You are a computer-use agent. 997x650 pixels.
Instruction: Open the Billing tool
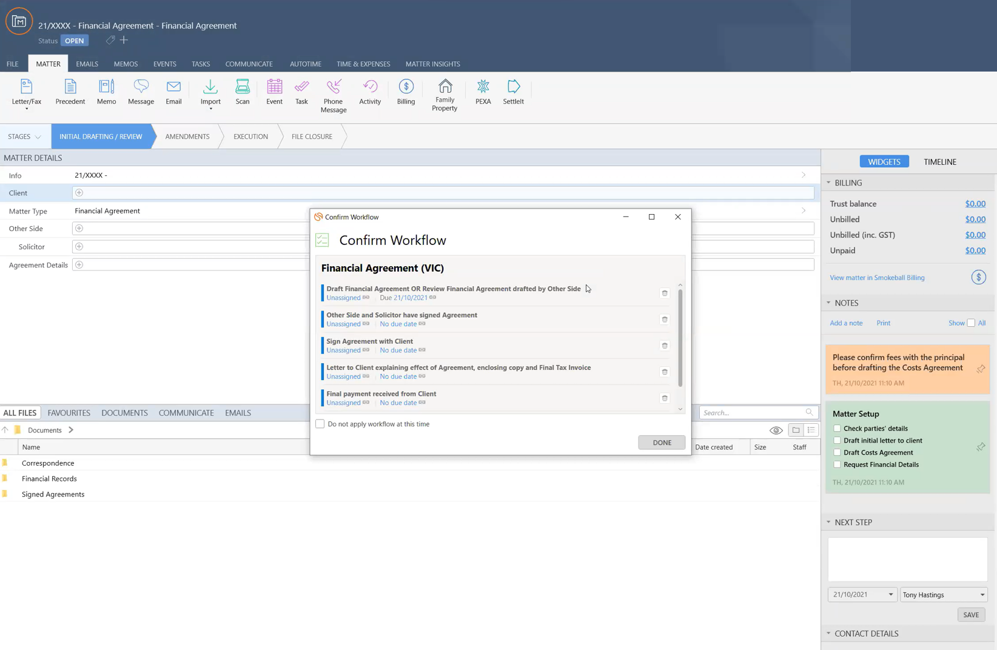click(406, 93)
